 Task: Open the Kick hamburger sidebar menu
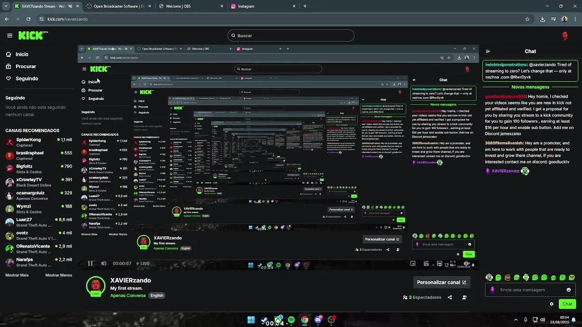pyautogui.click(x=10, y=35)
